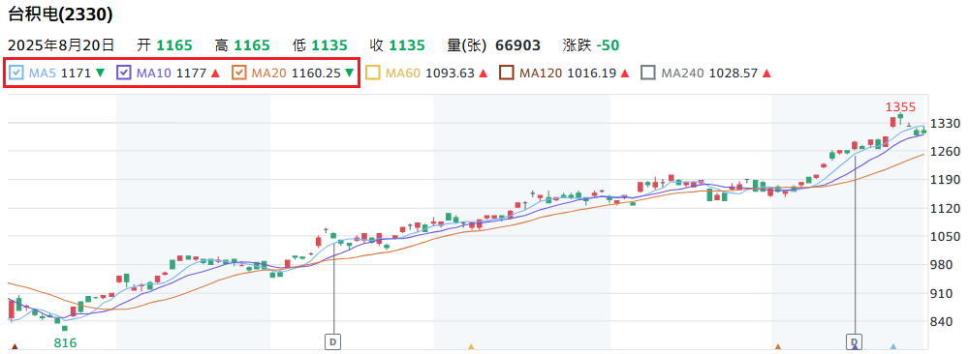Click the yellow triangle marker on the time axis
This screenshot has width=969, height=354.
[471, 347]
